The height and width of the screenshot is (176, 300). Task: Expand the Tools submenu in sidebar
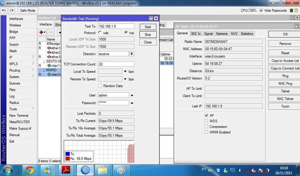33,109
